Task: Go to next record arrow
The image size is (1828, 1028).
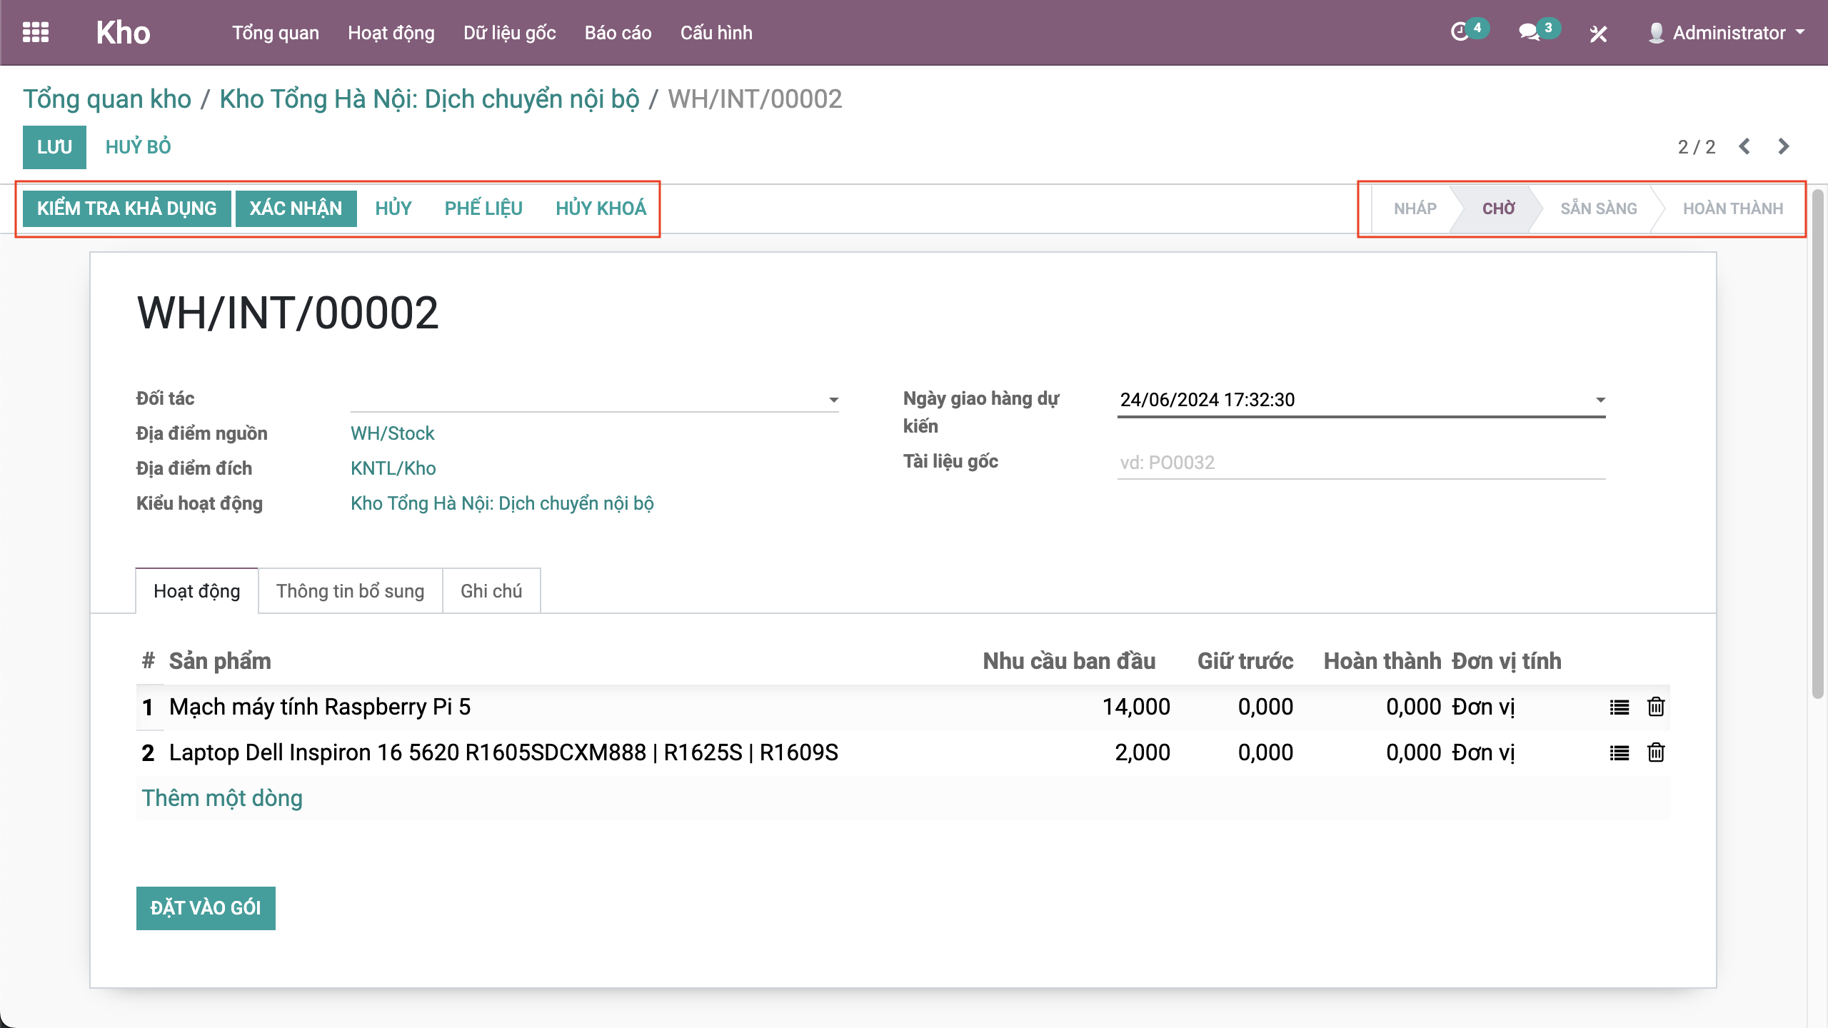Action: pos(1784,146)
